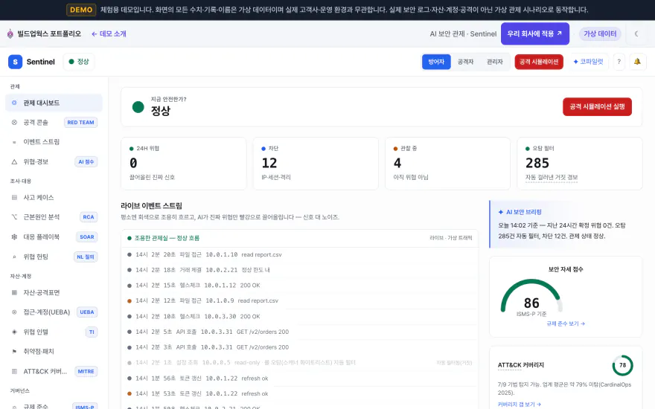The height and width of the screenshot is (409, 655).
Task: Click the 접근·계정(UEBA) sidebar icon
Action: pyautogui.click(x=14, y=312)
